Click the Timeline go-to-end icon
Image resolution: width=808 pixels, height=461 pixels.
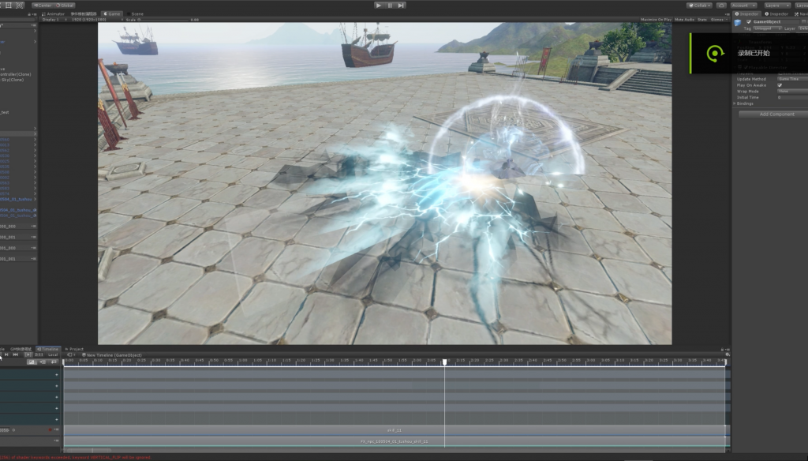(16, 354)
